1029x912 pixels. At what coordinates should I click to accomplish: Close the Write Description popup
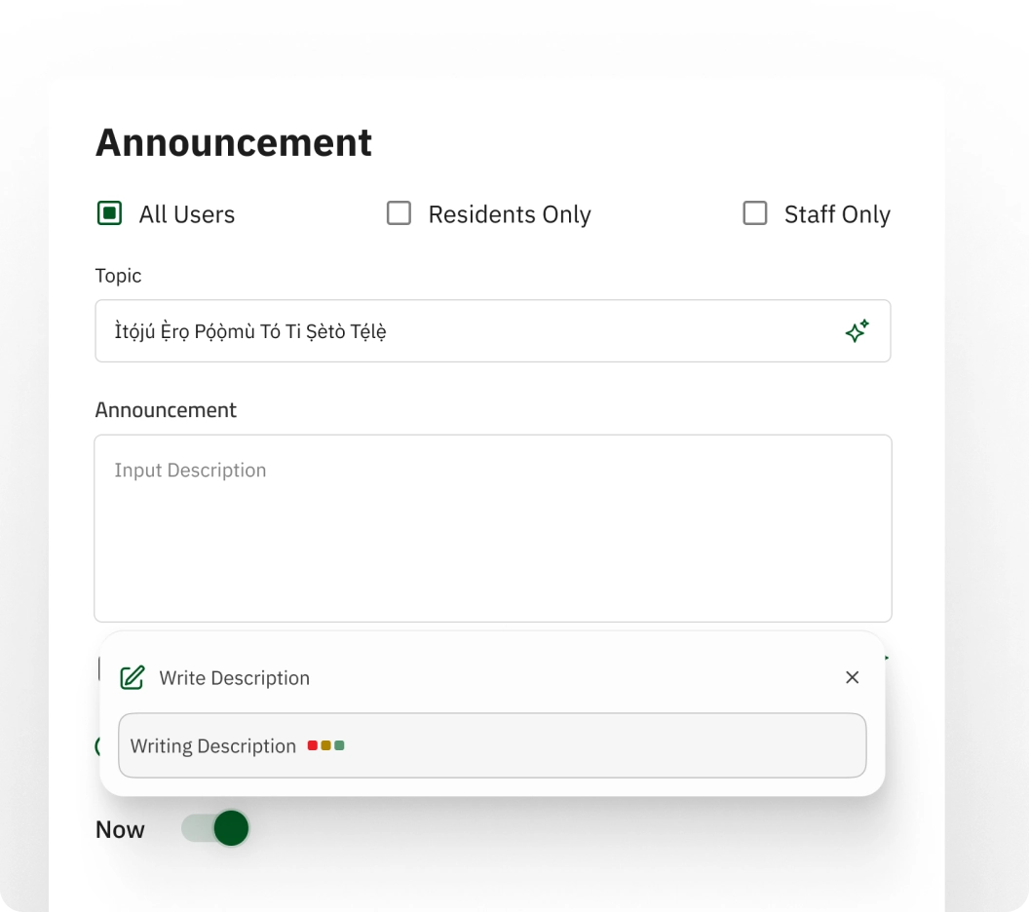click(x=852, y=677)
